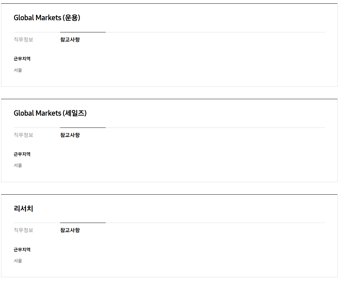Select 참고사항 tab in Global Markets (운용)
The height and width of the screenshot is (281, 339).
[x=70, y=39]
